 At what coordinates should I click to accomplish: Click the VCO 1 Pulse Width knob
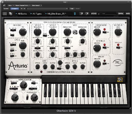pyautogui.click(x=38, y=54)
